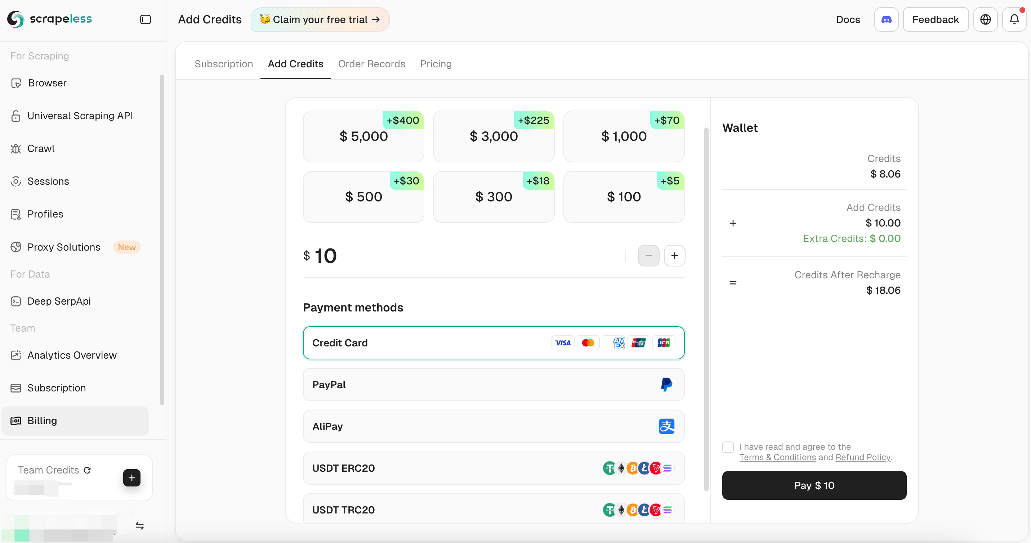Viewport: 1031px width, 543px height.
Task: Open Proxy Solutions in sidebar
Action: point(64,247)
